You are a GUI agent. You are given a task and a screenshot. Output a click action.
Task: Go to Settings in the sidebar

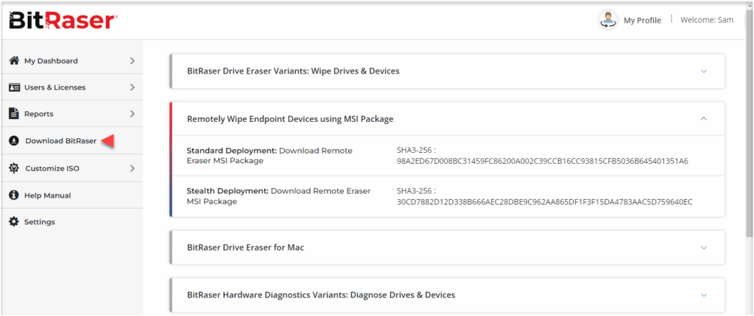pos(72,222)
